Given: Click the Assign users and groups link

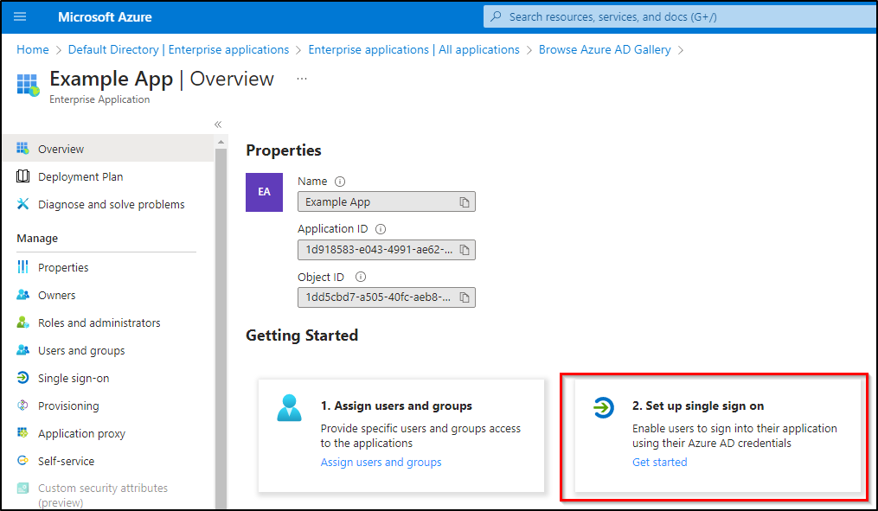Looking at the screenshot, I should [x=381, y=462].
